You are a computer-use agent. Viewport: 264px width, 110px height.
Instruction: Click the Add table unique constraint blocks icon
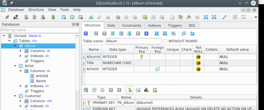click(146, 90)
